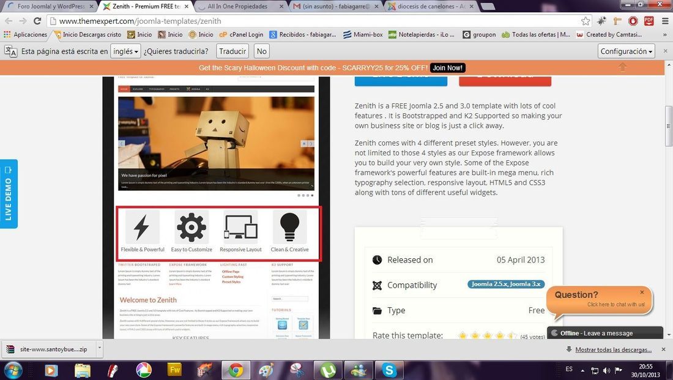The image size is (673, 380).
Task: Decline translation with the No button
Action: point(261,51)
